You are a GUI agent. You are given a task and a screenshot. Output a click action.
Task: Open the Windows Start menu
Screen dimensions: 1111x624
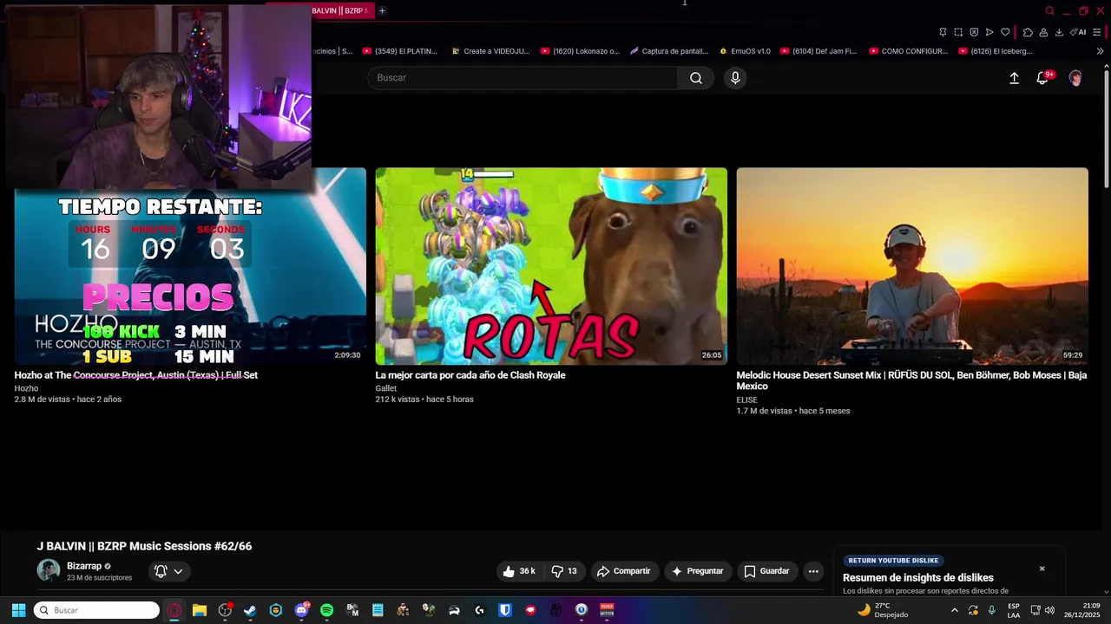coord(18,610)
